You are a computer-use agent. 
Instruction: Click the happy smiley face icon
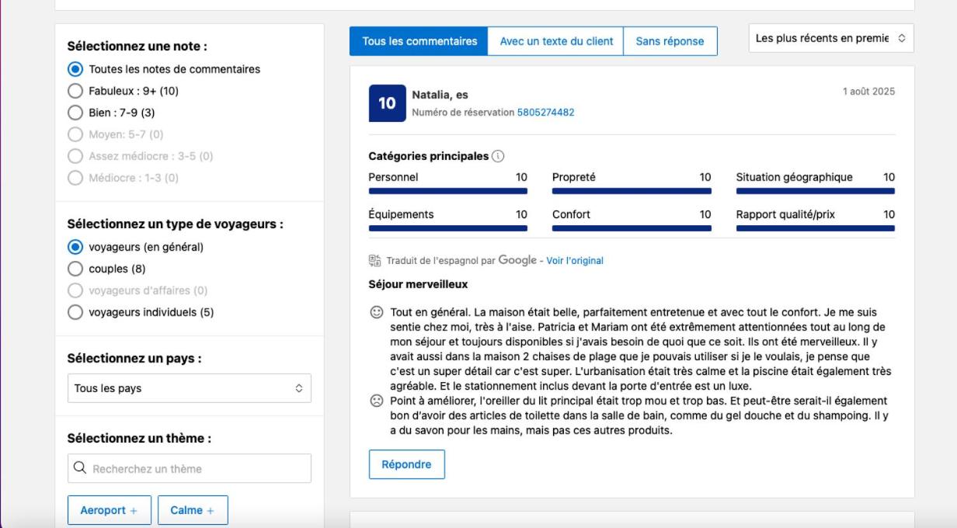coord(377,312)
